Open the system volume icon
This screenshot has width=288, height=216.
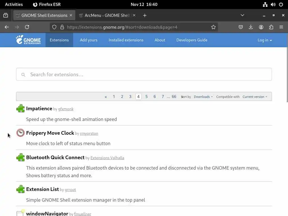point(273,4)
